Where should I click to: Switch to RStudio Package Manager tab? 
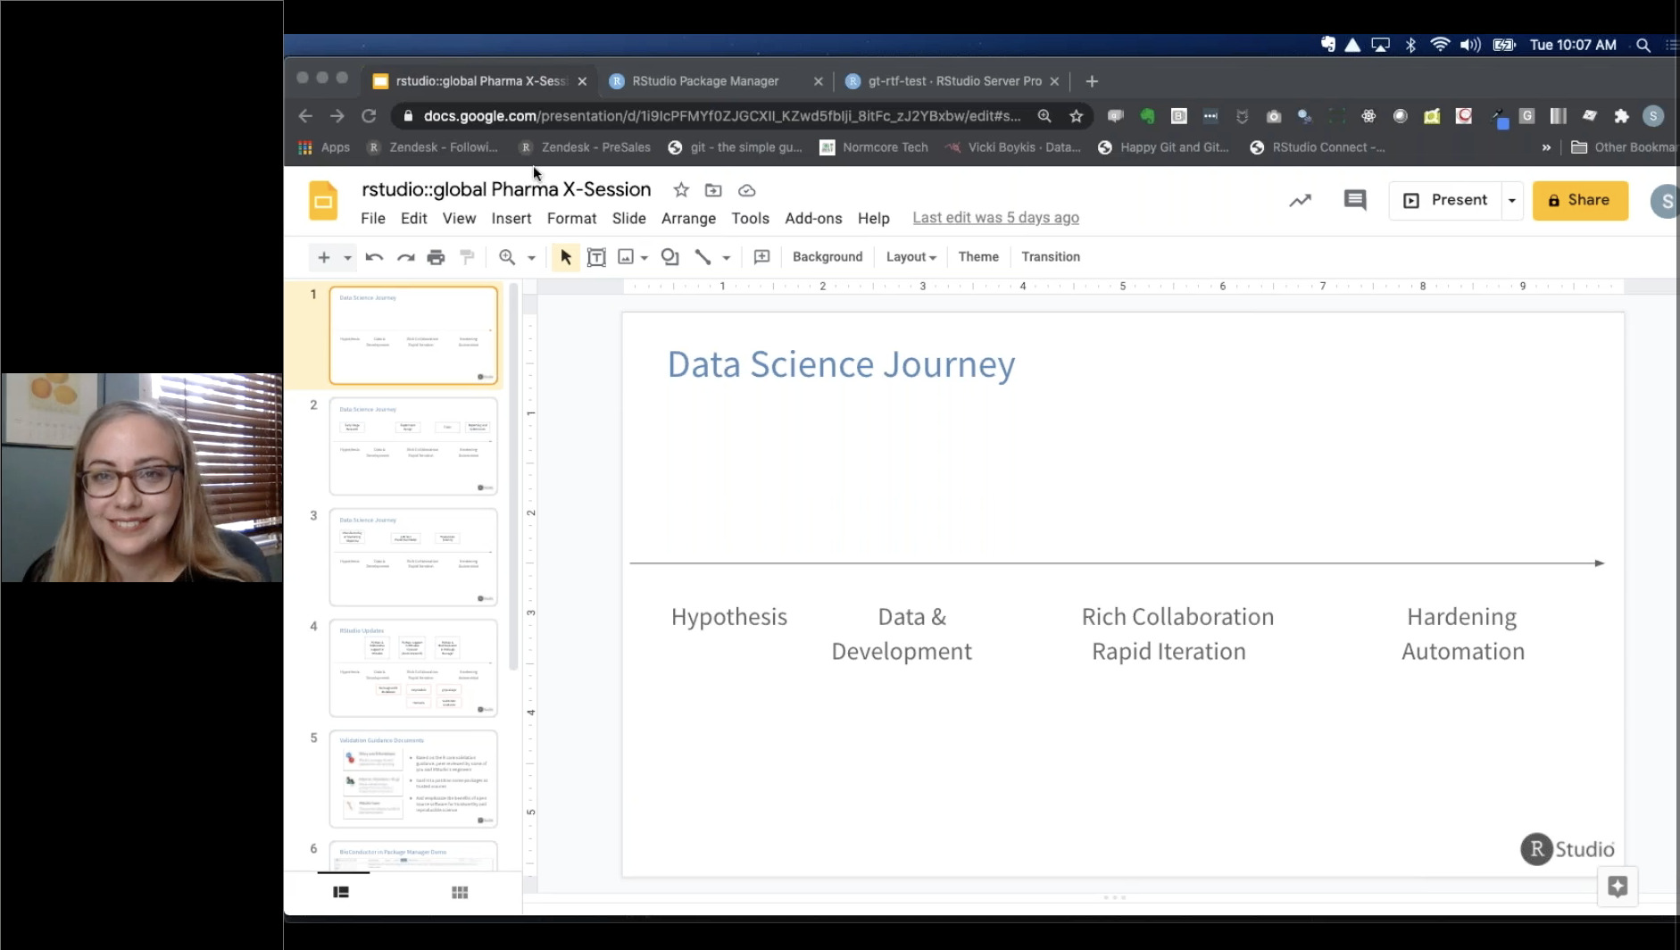pyautogui.click(x=705, y=81)
